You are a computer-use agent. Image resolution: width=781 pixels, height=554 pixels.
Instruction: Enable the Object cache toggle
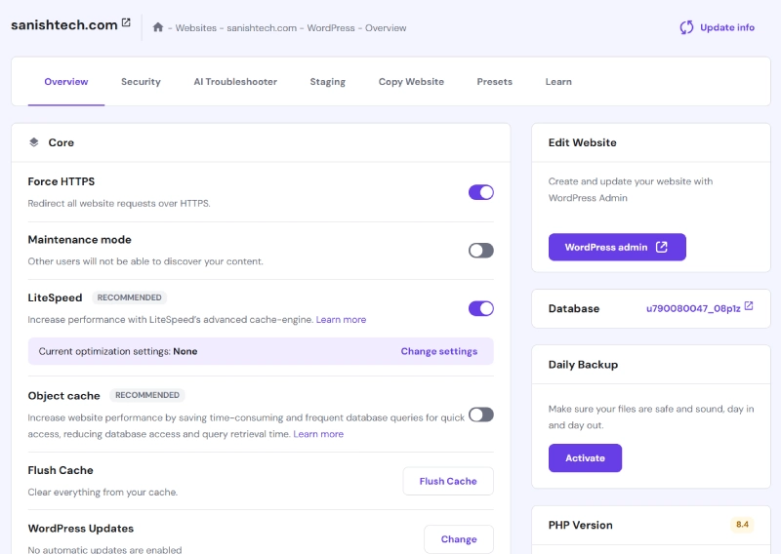tap(480, 415)
